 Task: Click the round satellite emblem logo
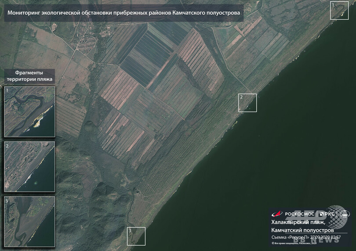tap(345, 214)
